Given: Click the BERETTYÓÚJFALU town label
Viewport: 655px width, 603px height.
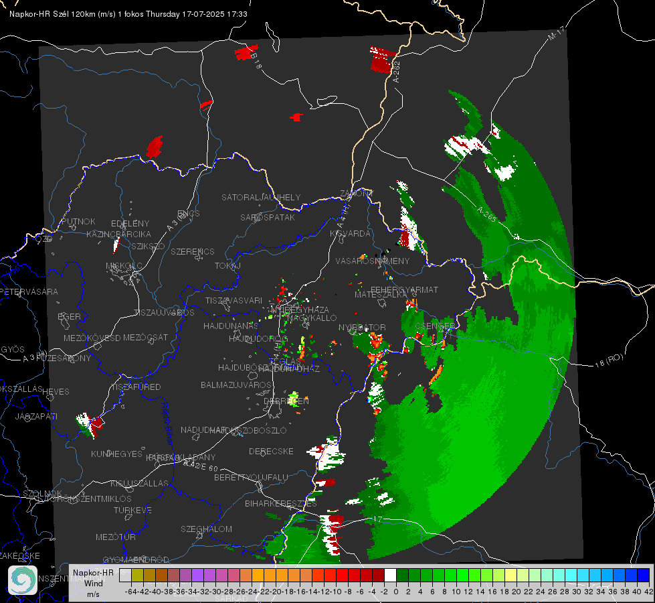Looking at the screenshot, I should pos(251,477).
